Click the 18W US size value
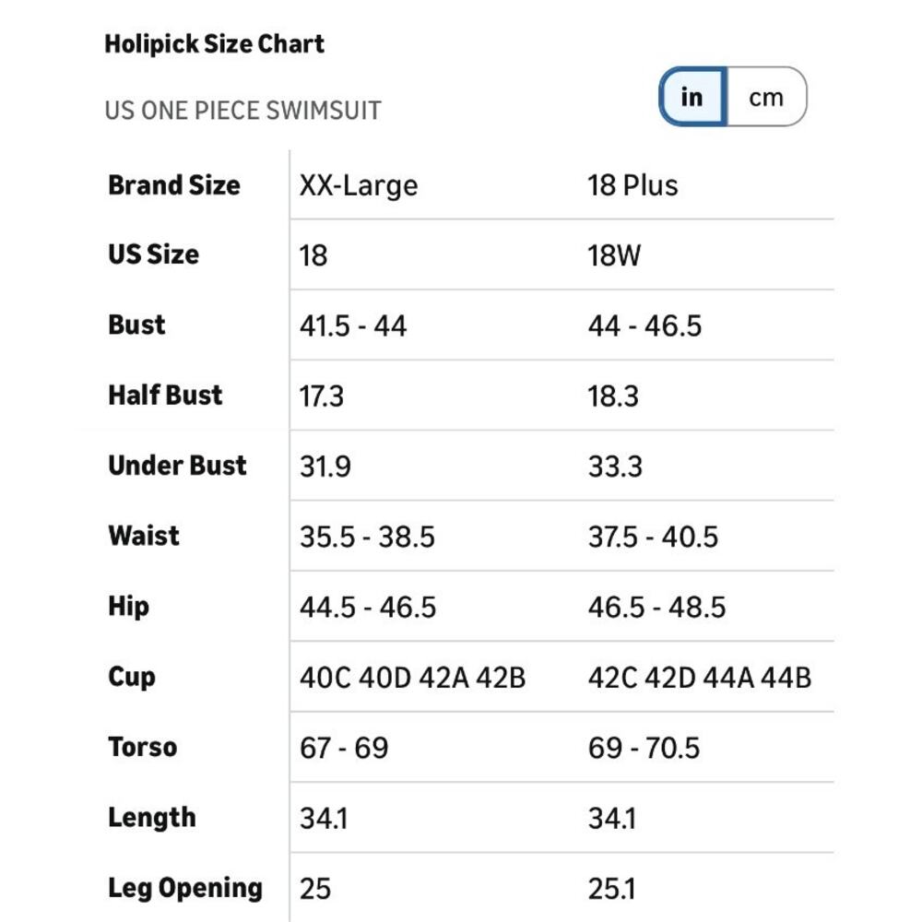 (x=614, y=255)
